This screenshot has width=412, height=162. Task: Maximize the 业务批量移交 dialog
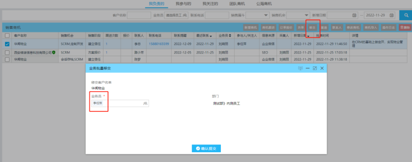pos(315,68)
